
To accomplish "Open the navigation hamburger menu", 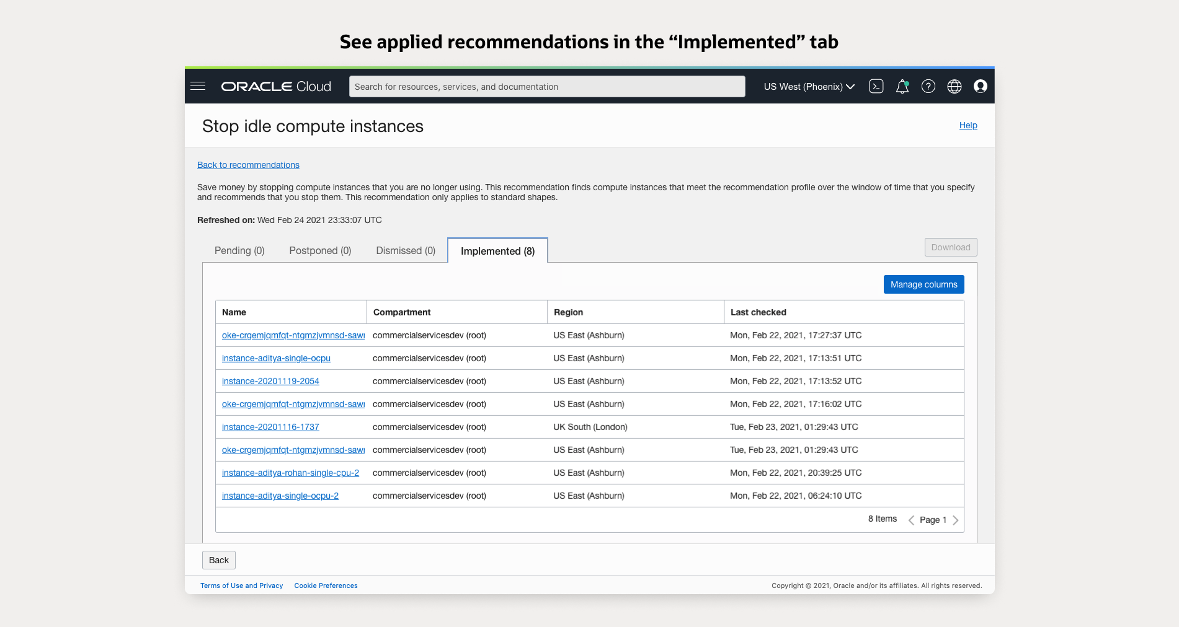I will coord(198,86).
